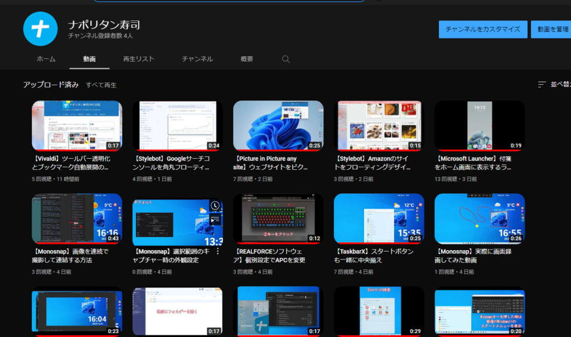
Task: Switch to the ホーム tab
Action: tap(46, 59)
